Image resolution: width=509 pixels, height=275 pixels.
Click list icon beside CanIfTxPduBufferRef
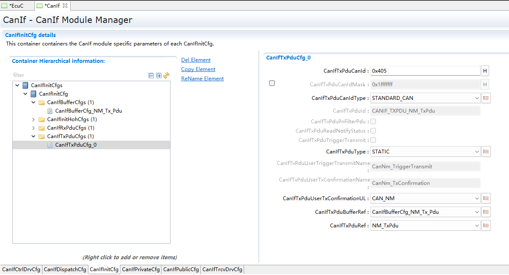[x=486, y=212]
